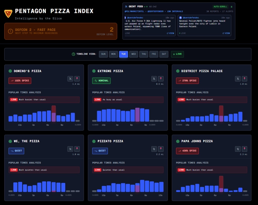Click Extreme Pizza's highlighted purple bar

click(137, 115)
